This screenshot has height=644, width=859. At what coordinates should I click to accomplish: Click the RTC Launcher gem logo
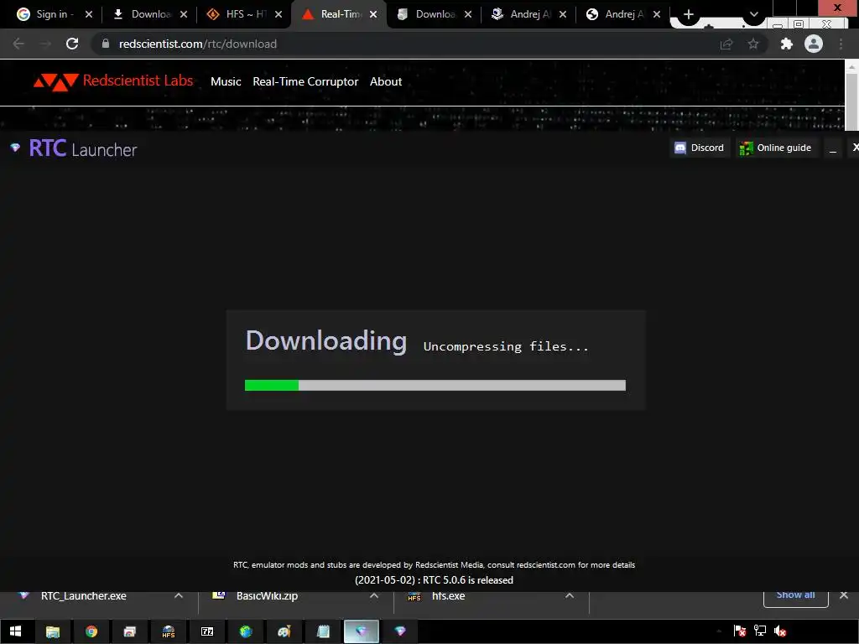15,148
